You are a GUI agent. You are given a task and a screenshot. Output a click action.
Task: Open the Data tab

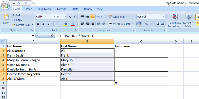coord(76,9)
